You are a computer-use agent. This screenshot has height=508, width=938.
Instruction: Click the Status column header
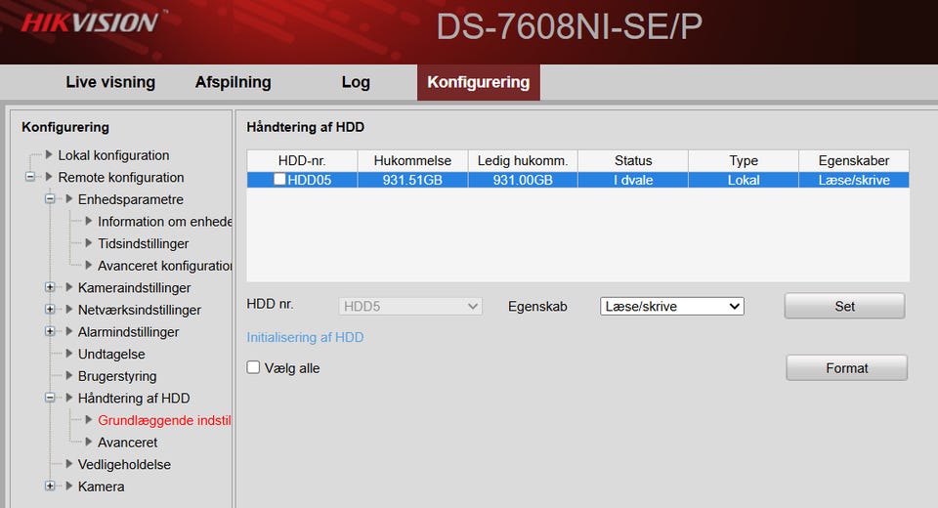633,161
